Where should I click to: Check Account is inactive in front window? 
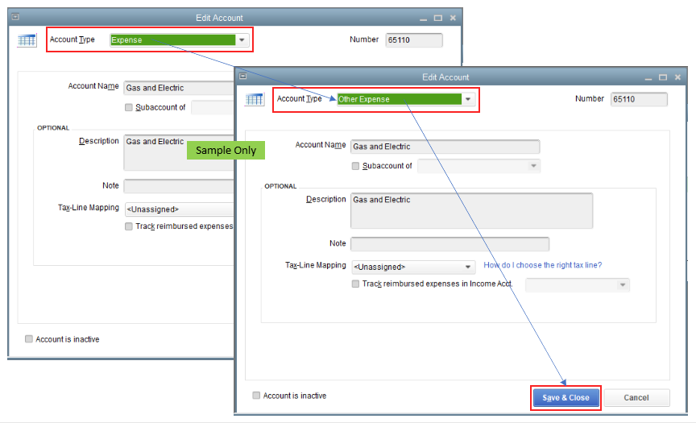coord(256,396)
